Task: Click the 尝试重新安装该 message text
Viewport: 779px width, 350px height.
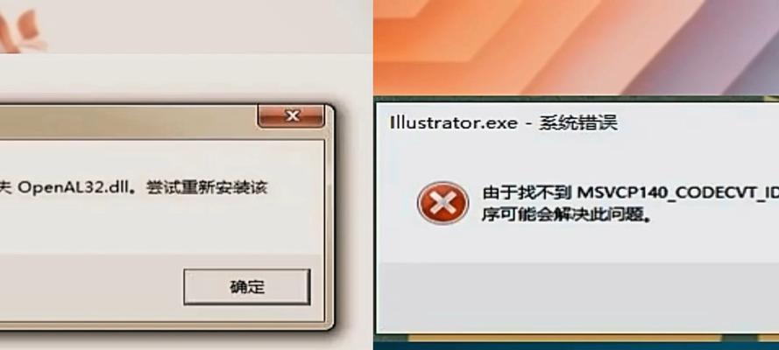Action: pyautogui.click(x=207, y=188)
